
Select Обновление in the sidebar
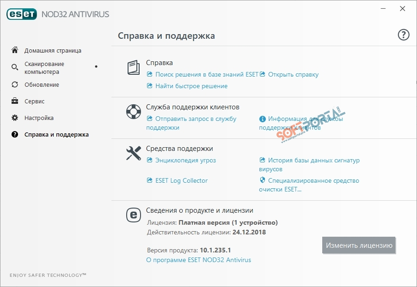coord(42,85)
